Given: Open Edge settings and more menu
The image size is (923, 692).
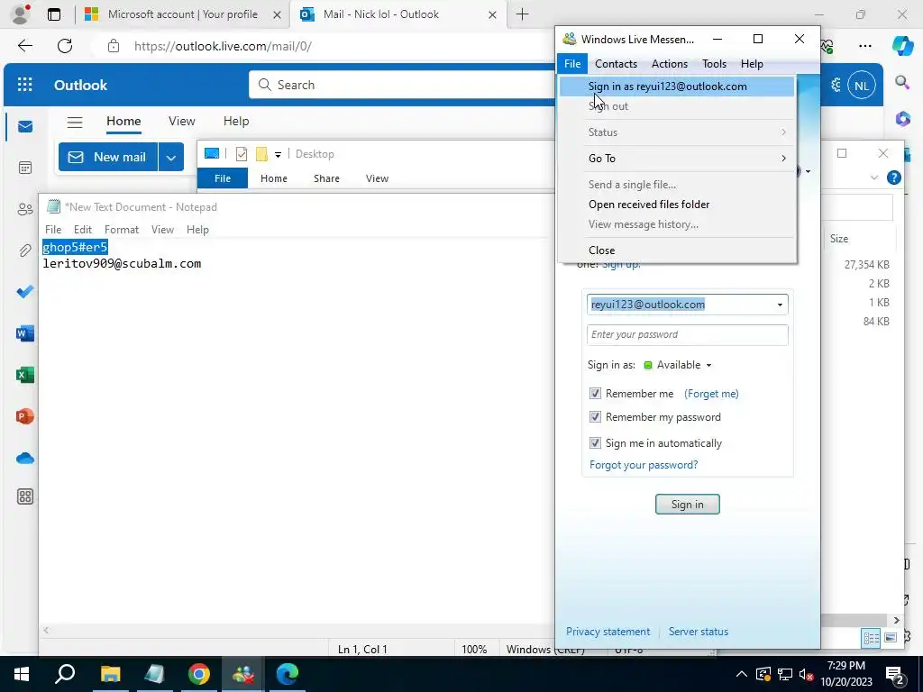Looking at the screenshot, I should click(x=864, y=46).
